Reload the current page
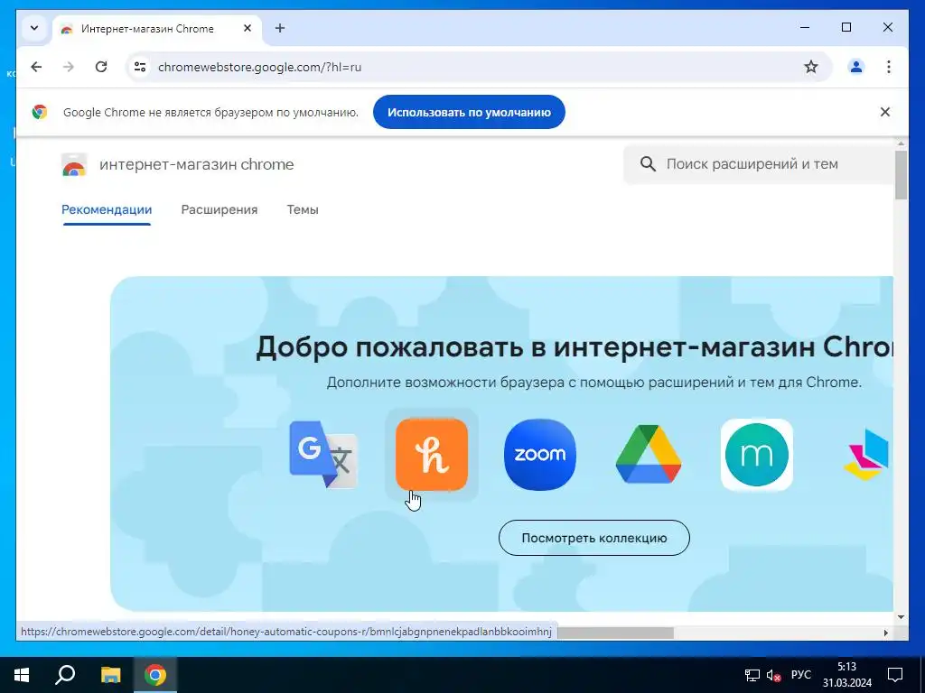 pos(101,67)
